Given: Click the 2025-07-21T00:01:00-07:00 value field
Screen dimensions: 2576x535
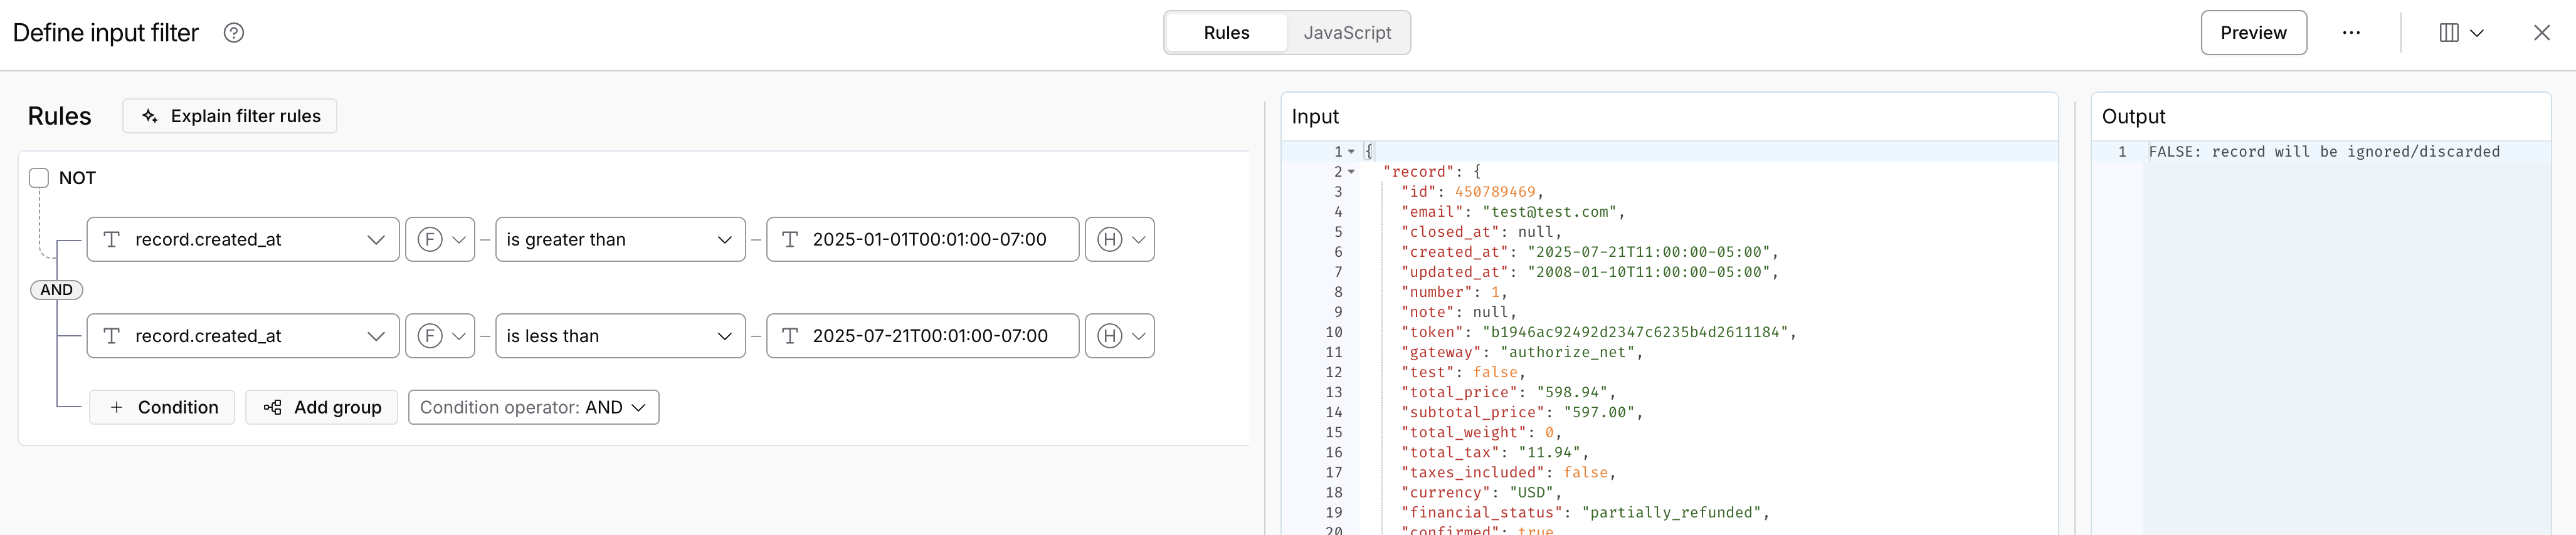Looking at the screenshot, I should 930,336.
